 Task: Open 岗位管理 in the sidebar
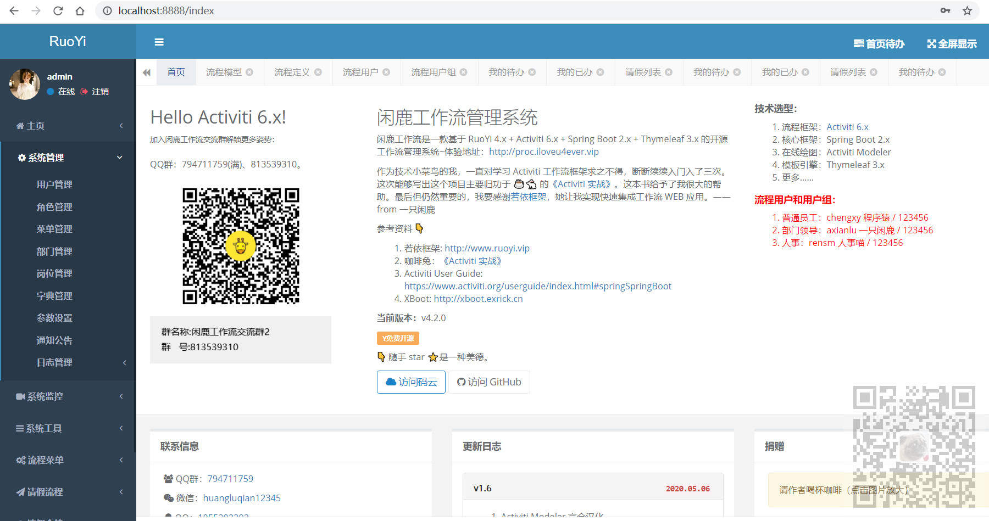[54, 273]
